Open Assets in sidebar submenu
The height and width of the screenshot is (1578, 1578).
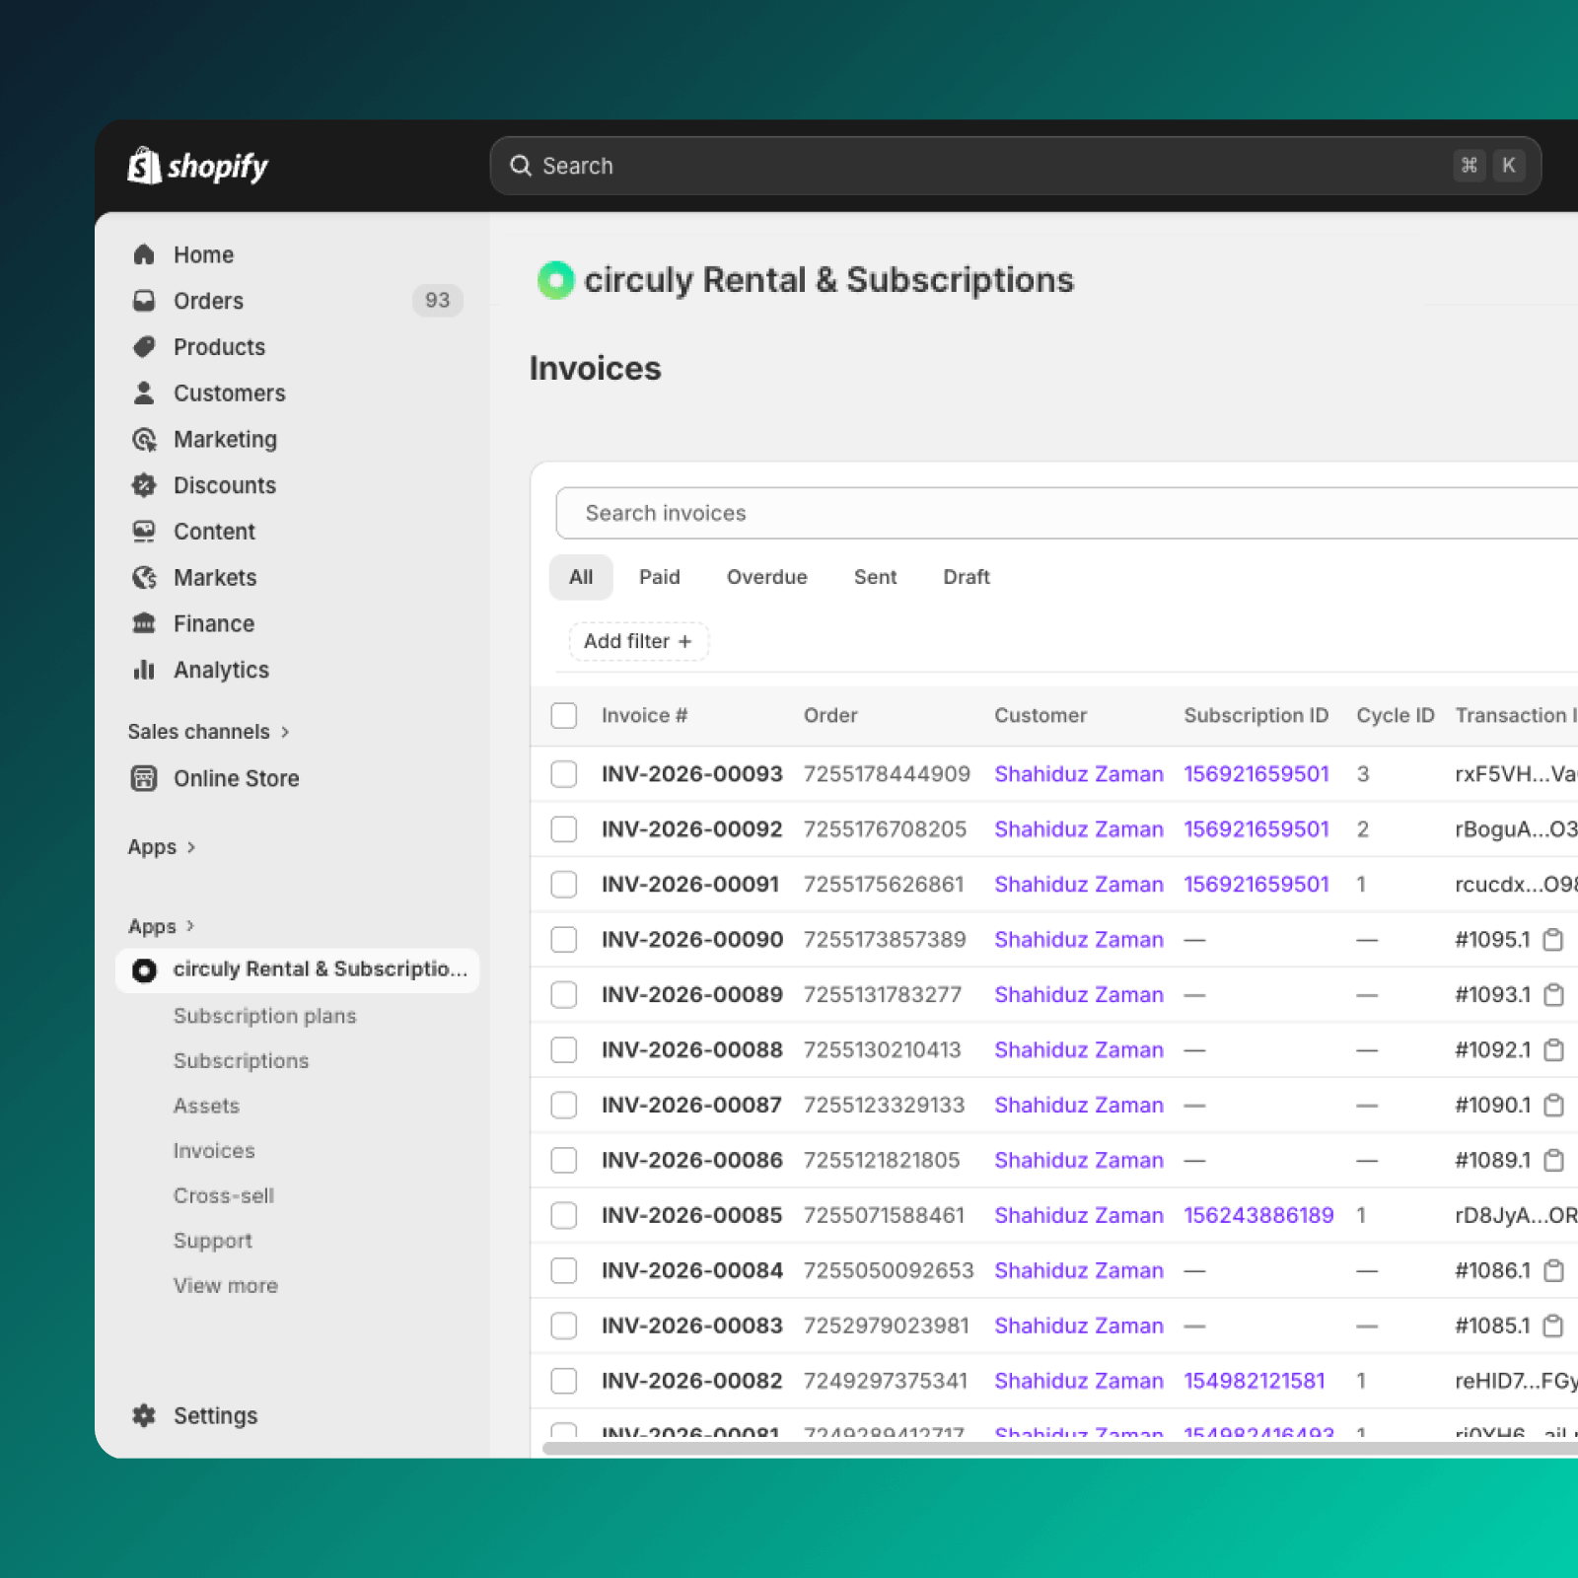pyautogui.click(x=206, y=1107)
